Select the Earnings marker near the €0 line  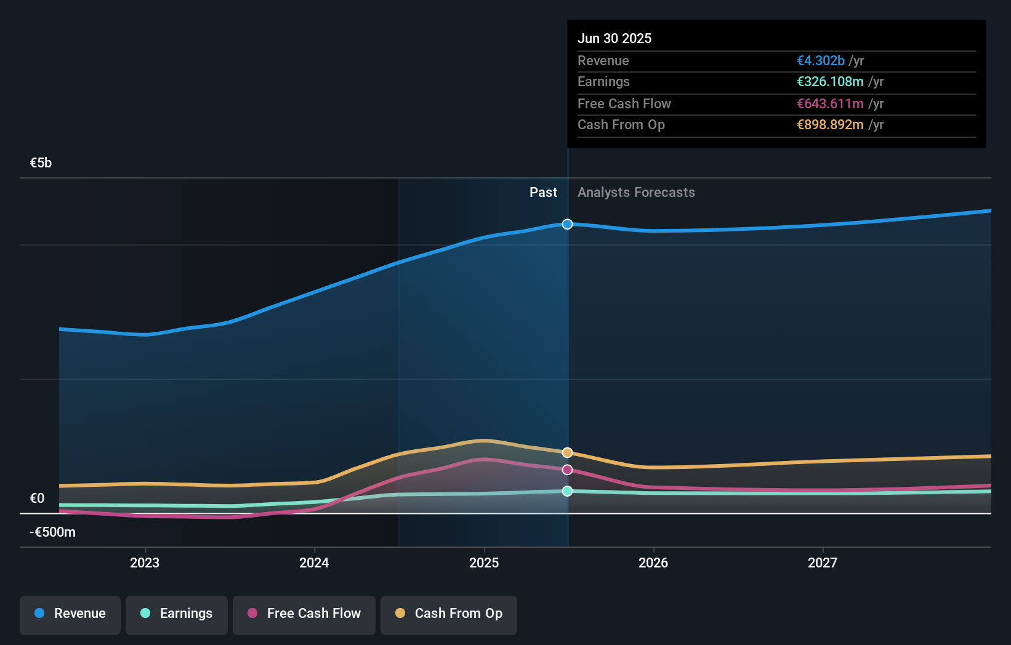[x=566, y=491]
